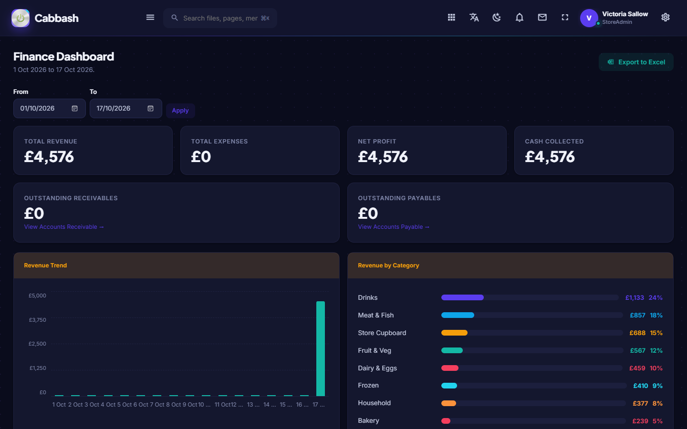687x429 pixels.
Task: Click the Cash Collected £4,576 value
Action: tap(550, 157)
